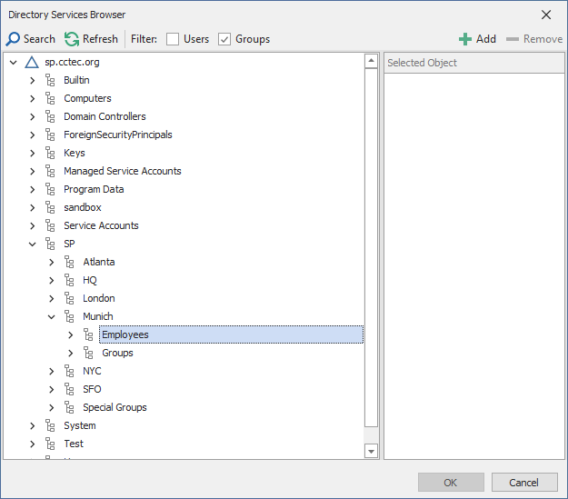568x499 pixels.
Task: Collapse the SP organizational unit
Action: pos(33,244)
